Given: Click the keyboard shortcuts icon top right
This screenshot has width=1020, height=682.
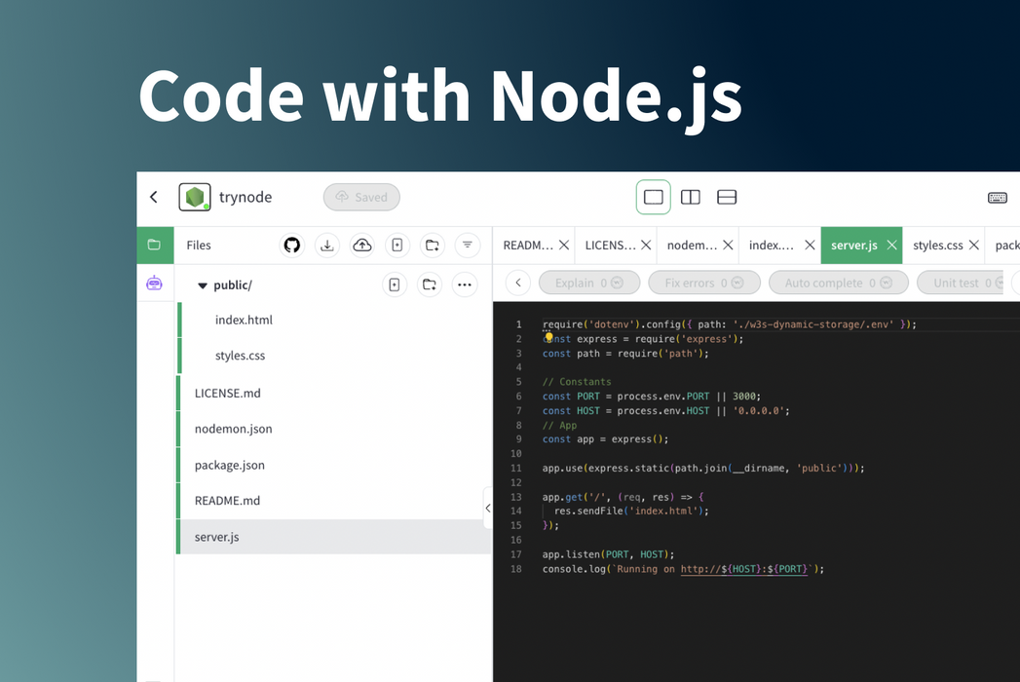Looking at the screenshot, I should pyautogui.click(x=997, y=197).
